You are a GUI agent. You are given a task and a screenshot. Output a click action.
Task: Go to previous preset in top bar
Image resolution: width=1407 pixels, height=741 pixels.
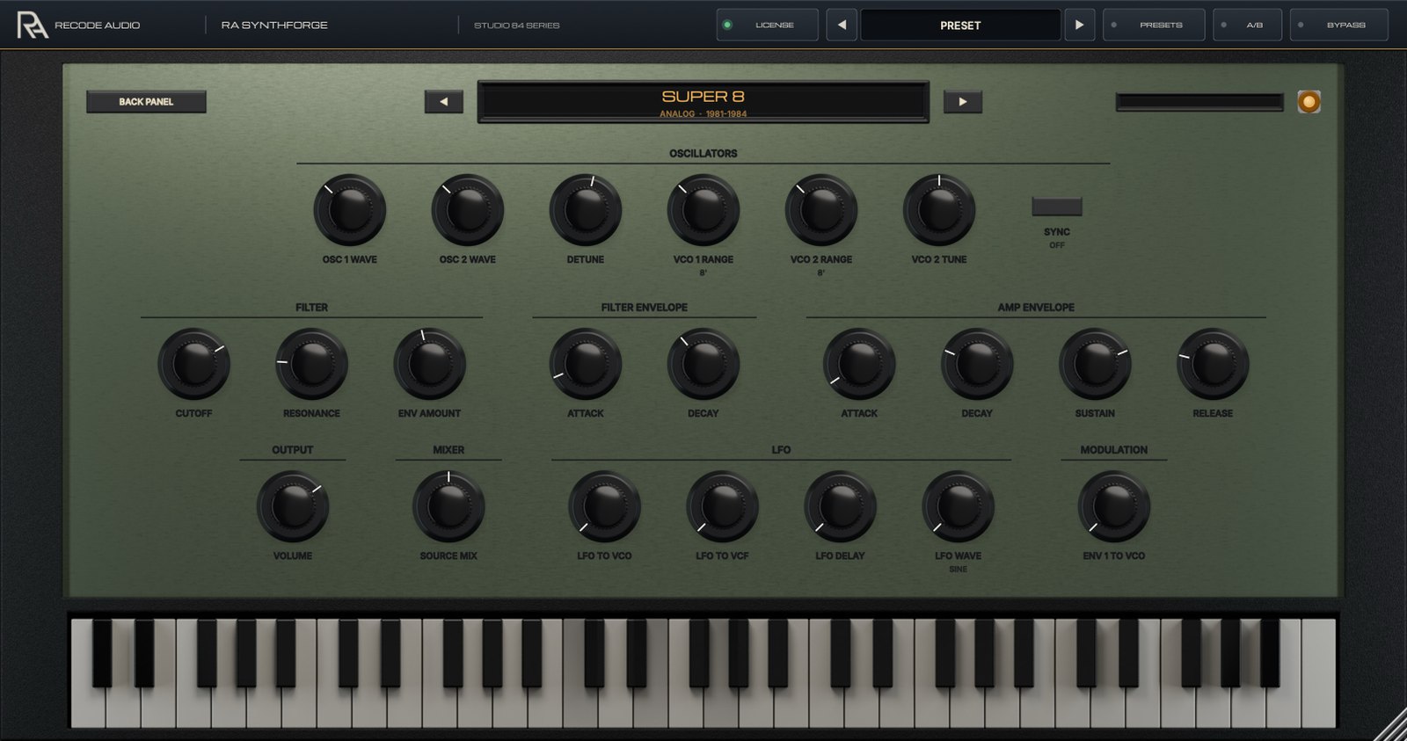point(842,25)
